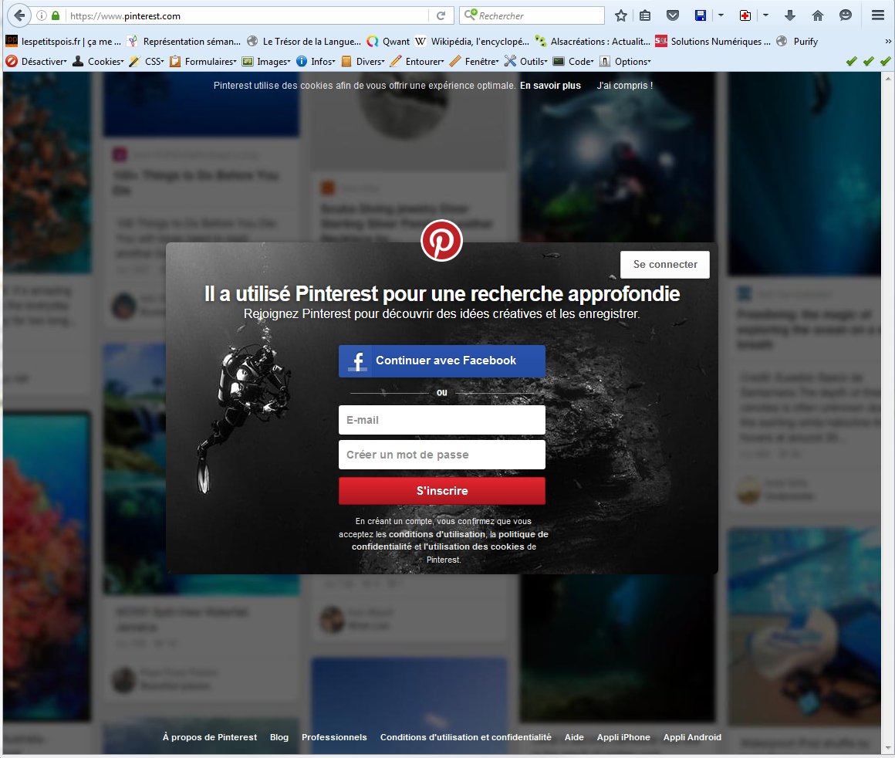Open the Désactiver developer menu
The image size is (895, 758).
pos(36,61)
